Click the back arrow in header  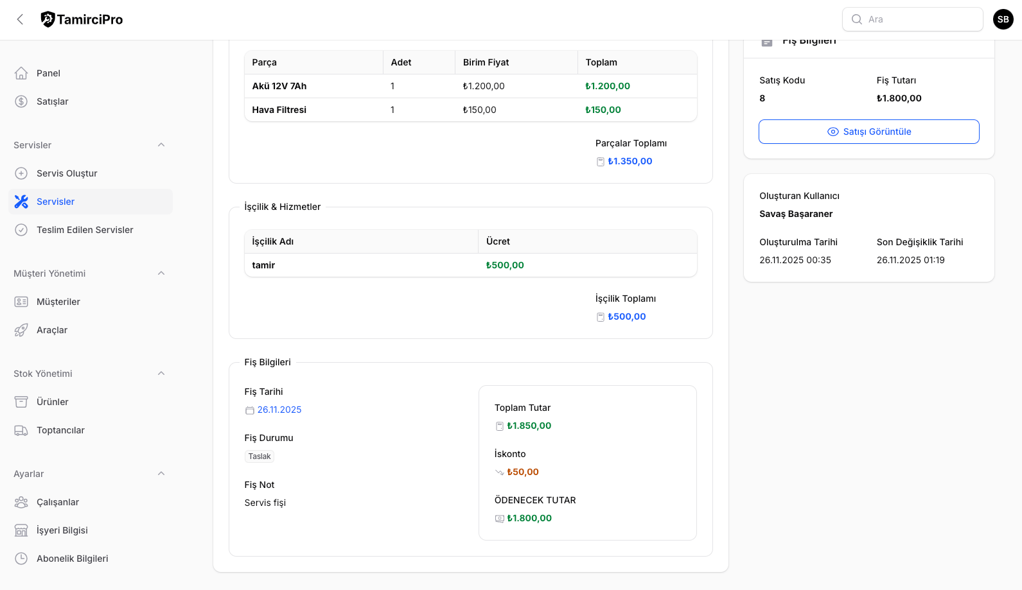[x=21, y=19]
